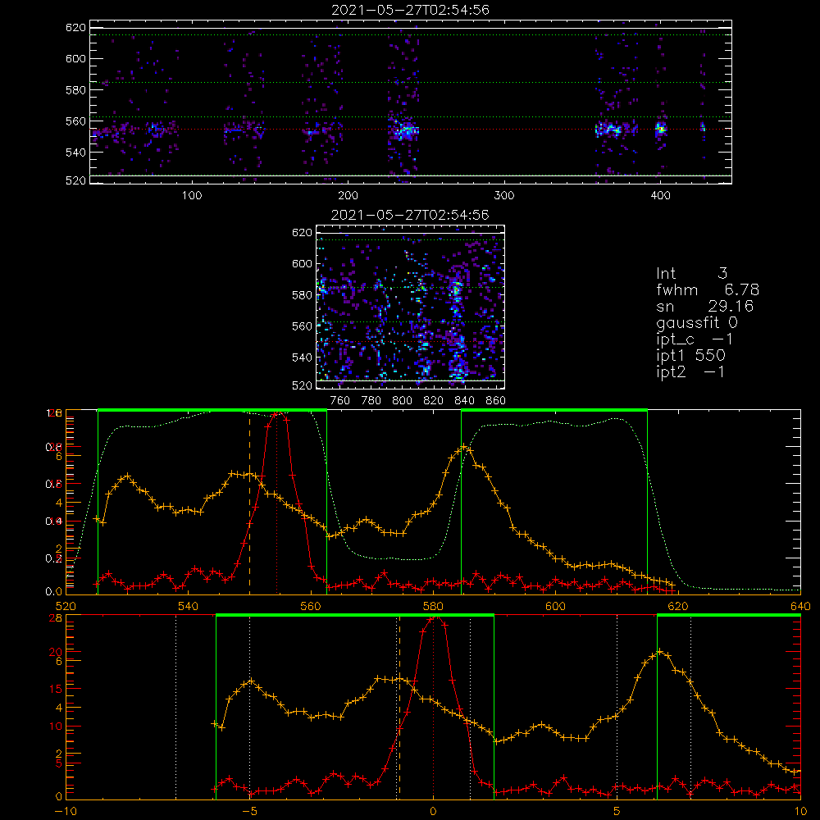Click the 'ipt1 550' parameter line
The width and height of the screenshot is (820, 820).
(x=690, y=356)
